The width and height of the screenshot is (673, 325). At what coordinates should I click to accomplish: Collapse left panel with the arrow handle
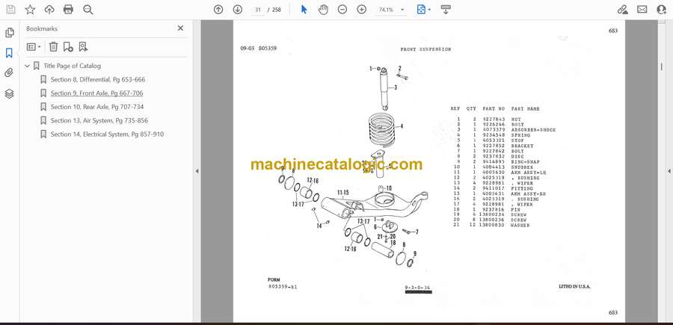[197, 171]
